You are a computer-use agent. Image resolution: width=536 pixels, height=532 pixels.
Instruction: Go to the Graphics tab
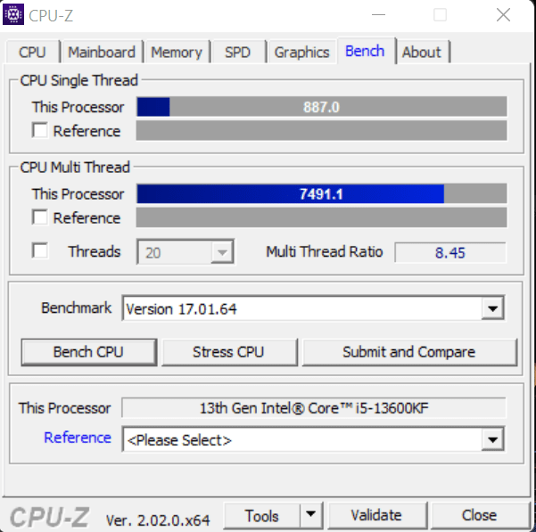point(301,53)
